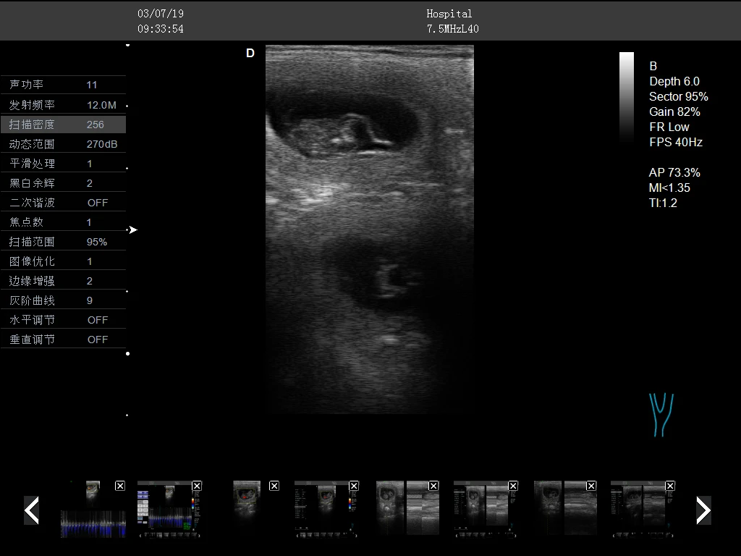Click the blue vessel body-mark icon
Image resolution: width=741 pixels, height=556 pixels.
pos(661,415)
